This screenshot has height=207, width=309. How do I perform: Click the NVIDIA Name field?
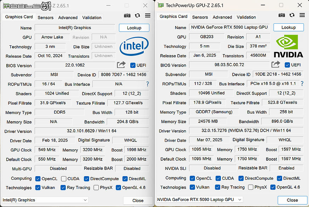pyautogui.click(x=229, y=27)
